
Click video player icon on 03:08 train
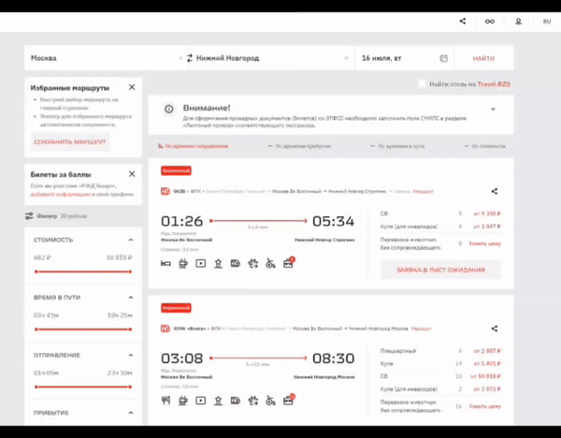click(x=201, y=401)
